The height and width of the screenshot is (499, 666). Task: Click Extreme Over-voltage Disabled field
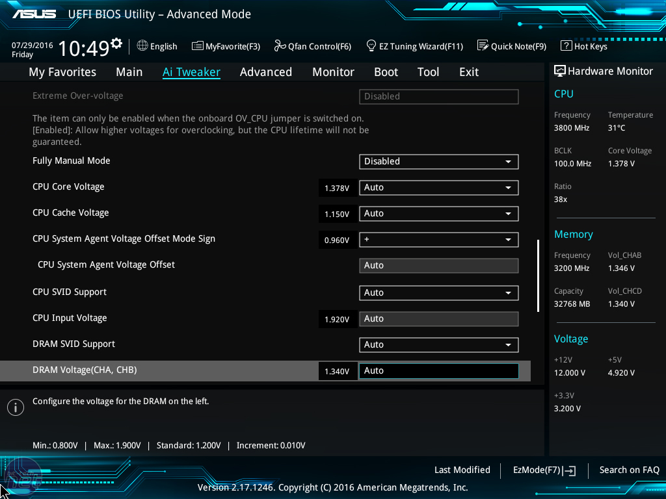pyautogui.click(x=439, y=96)
